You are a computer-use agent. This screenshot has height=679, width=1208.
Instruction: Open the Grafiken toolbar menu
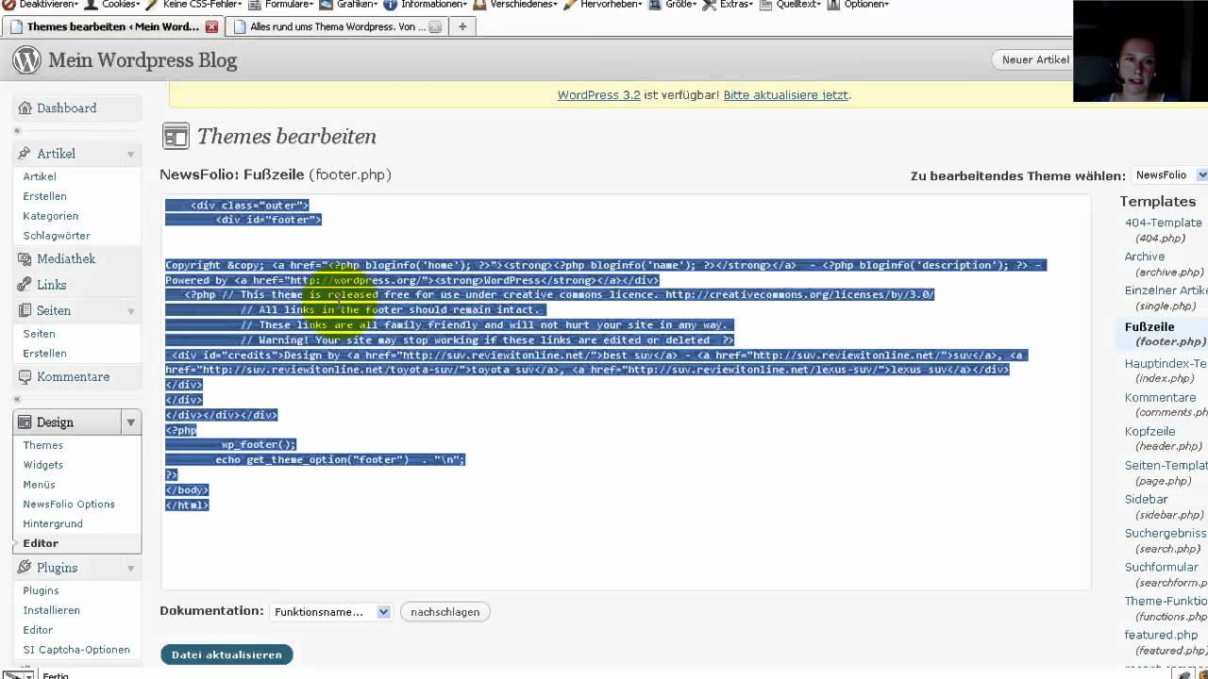pyautogui.click(x=349, y=4)
